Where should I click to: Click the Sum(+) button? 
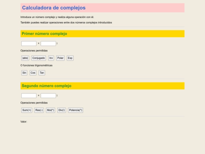click(x=27, y=110)
